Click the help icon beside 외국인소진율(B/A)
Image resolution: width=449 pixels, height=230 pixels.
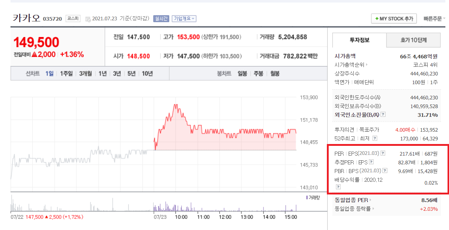click(x=383, y=115)
